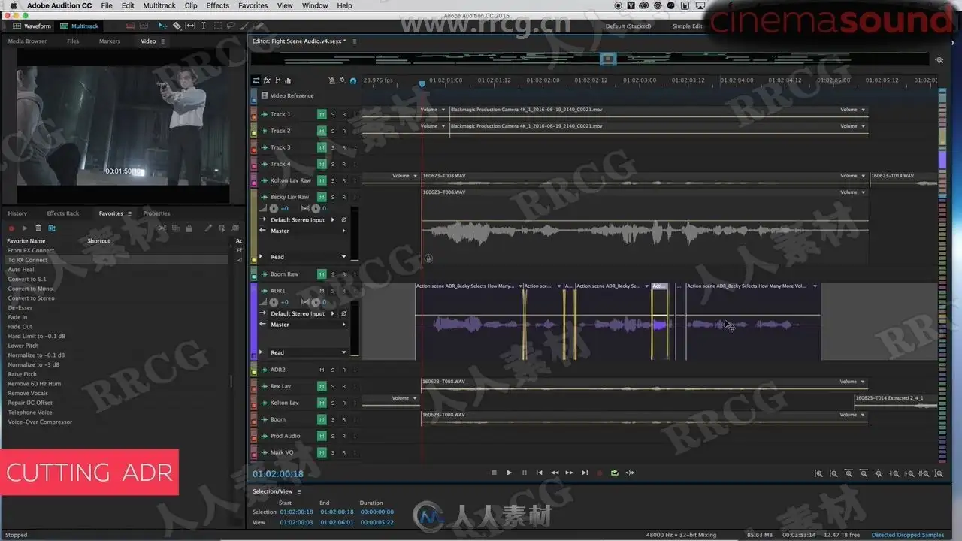
Task: Select the Move tool in the toolbar
Action: tap(164, 26)
